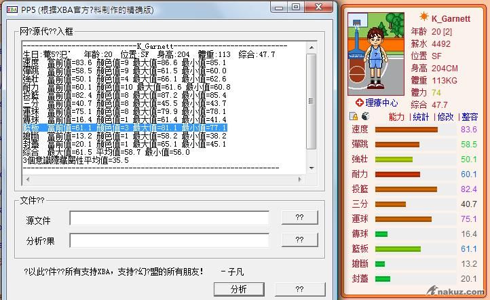This screenshot has height=300, width=490.
Task: Click the 運球 當前值=75.1 line
Action: 124,111
